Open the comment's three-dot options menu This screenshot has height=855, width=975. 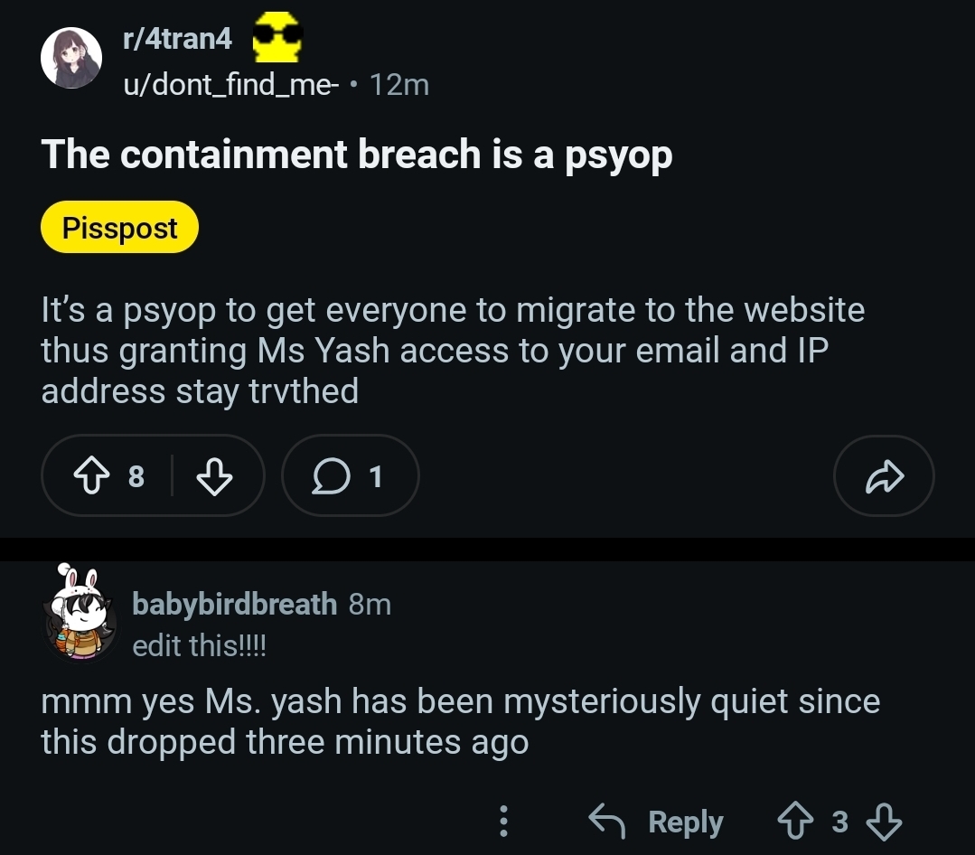pos(504,821)
